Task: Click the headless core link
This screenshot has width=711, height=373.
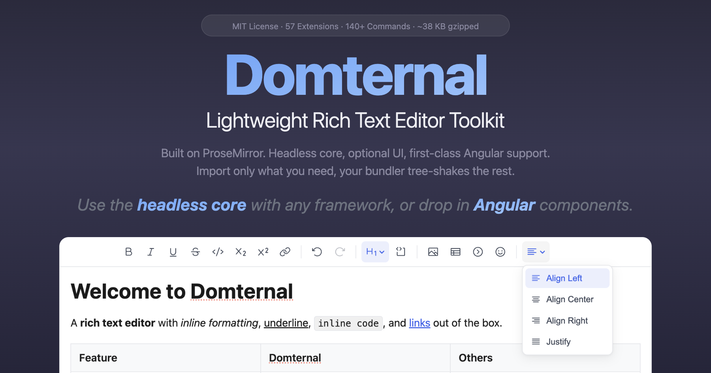Action: point(191,205)
